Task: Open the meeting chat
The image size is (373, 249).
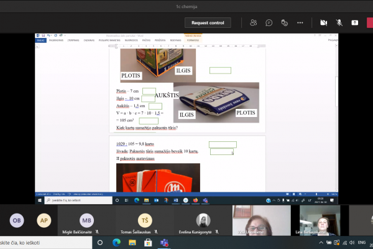Action: (x=269, y=22)
